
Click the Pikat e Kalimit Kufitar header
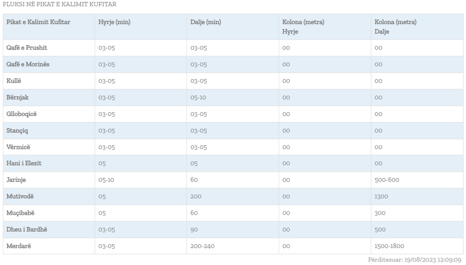pos(38,22)
